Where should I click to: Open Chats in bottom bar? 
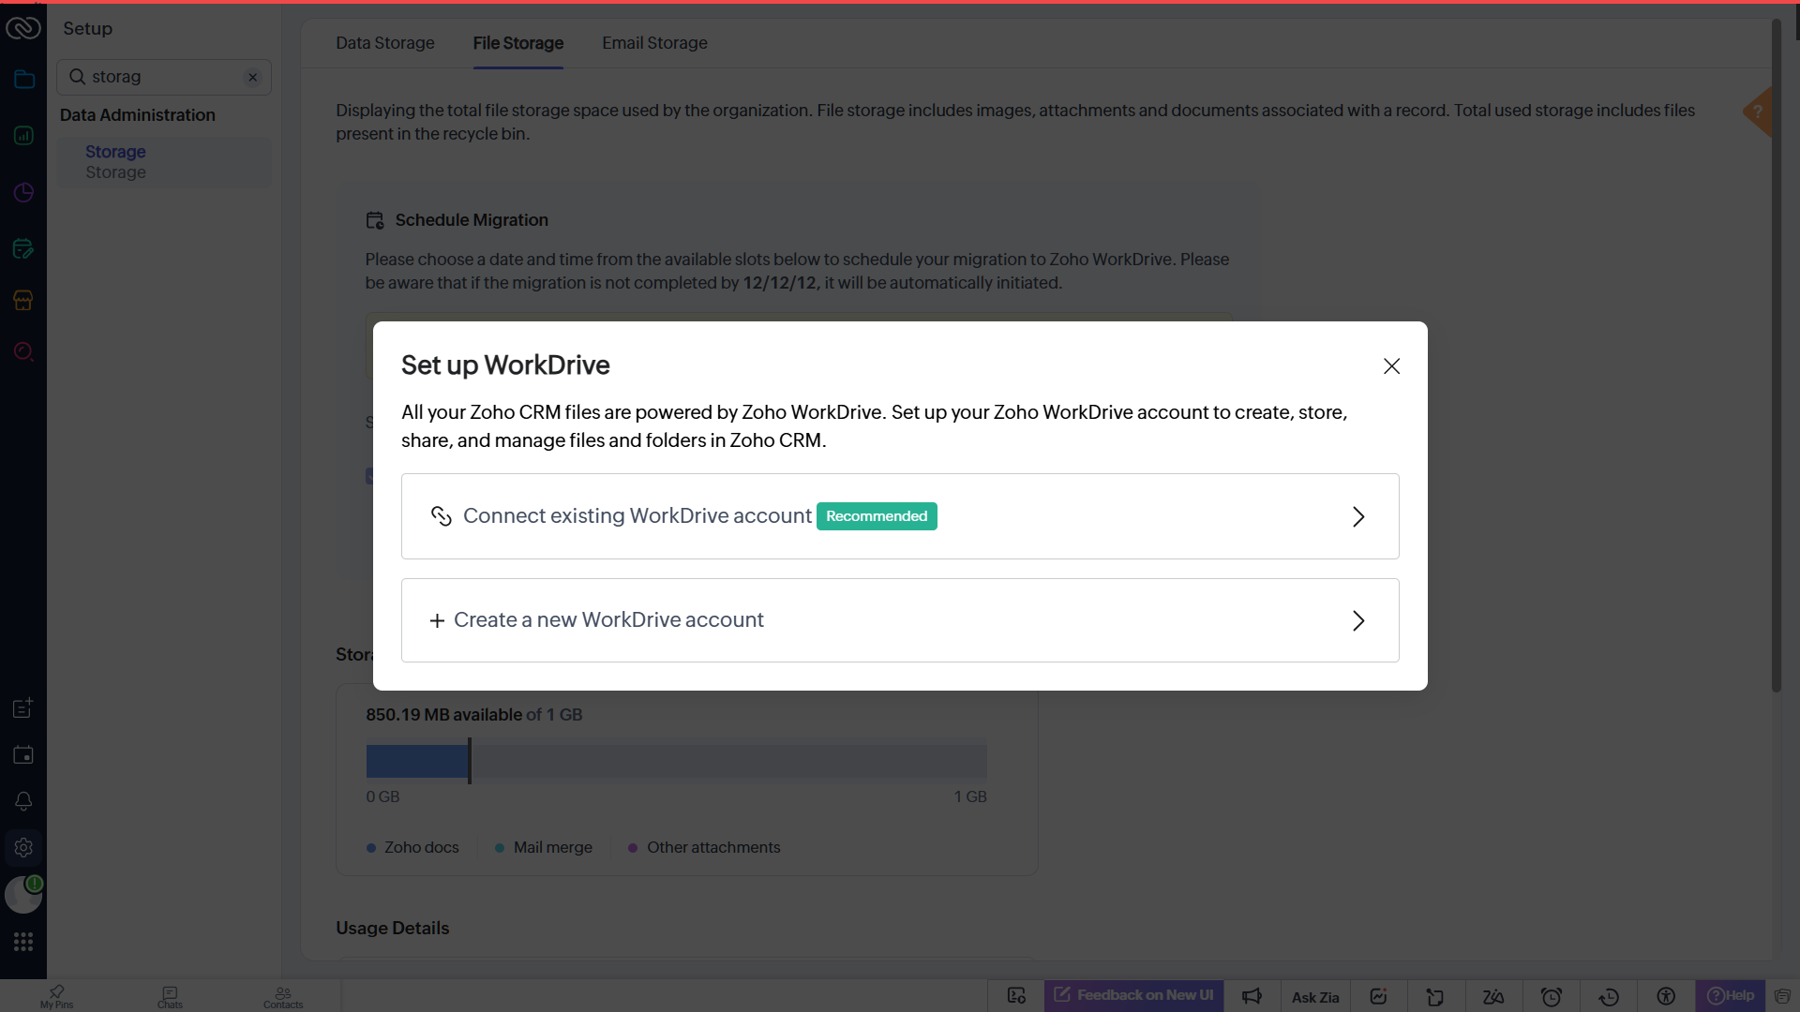(x=170, y=997)
